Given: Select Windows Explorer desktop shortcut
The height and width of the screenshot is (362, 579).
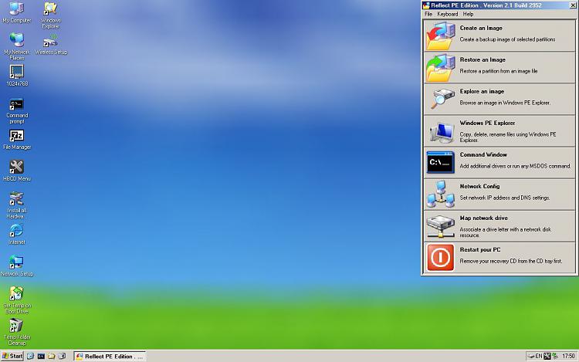Looking at the screenshot, I should (x=51, y=15).
